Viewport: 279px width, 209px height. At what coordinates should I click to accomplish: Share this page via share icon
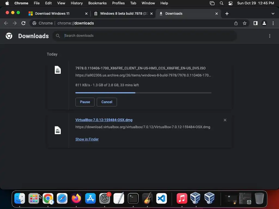[x=236, y=23]
